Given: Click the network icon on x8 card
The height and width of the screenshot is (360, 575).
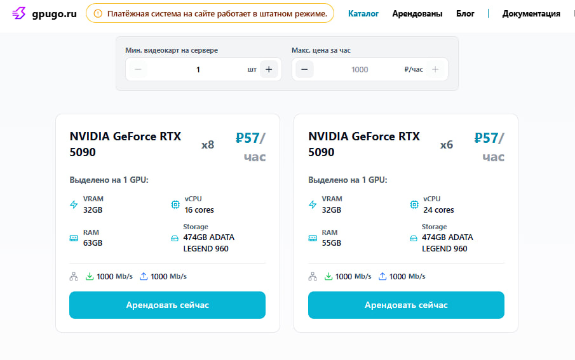Looking at the screenshot, I should click(x=74, y=276).
